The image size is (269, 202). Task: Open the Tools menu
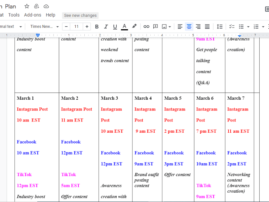coord(14,15)
